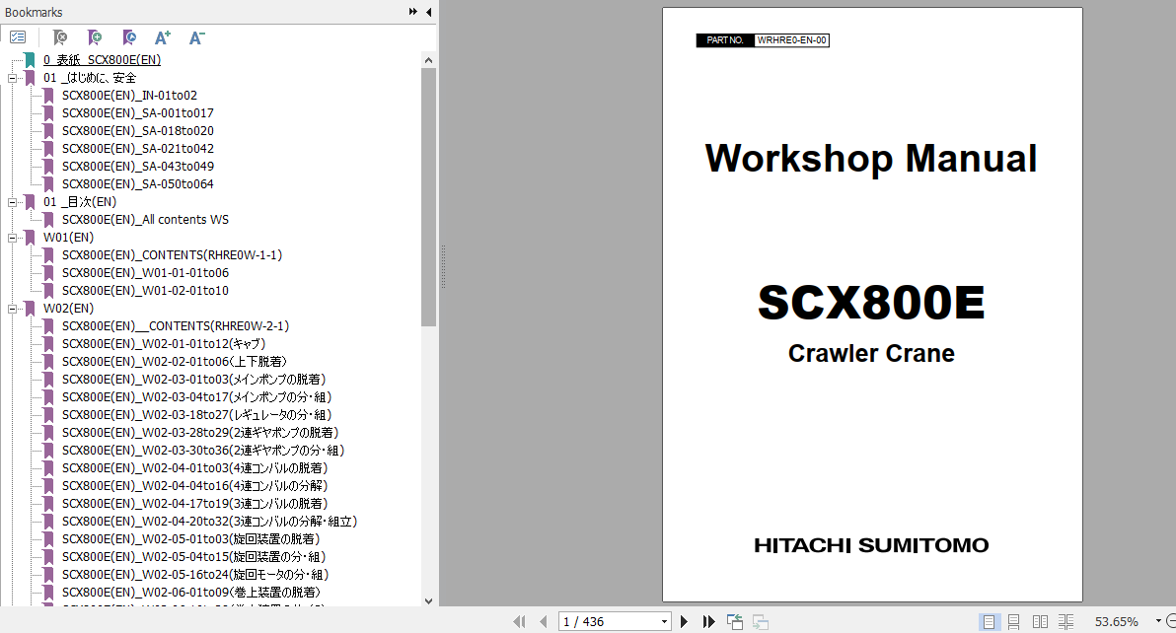Delete the selected bookmark
Screen dimensions: 1176x633
[59, 36]
